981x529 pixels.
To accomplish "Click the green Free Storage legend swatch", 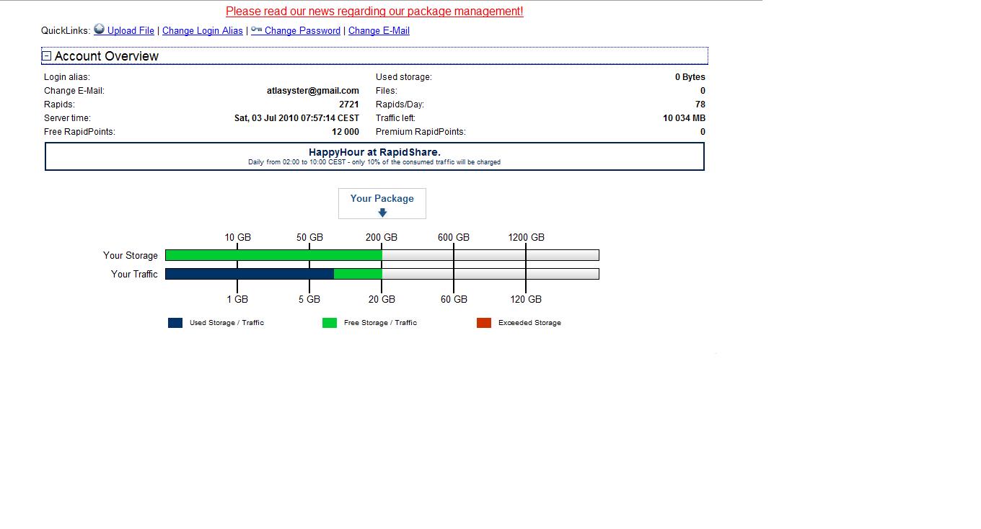I will tap(330, 323).
